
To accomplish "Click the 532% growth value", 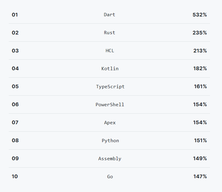I will (199, 15).
